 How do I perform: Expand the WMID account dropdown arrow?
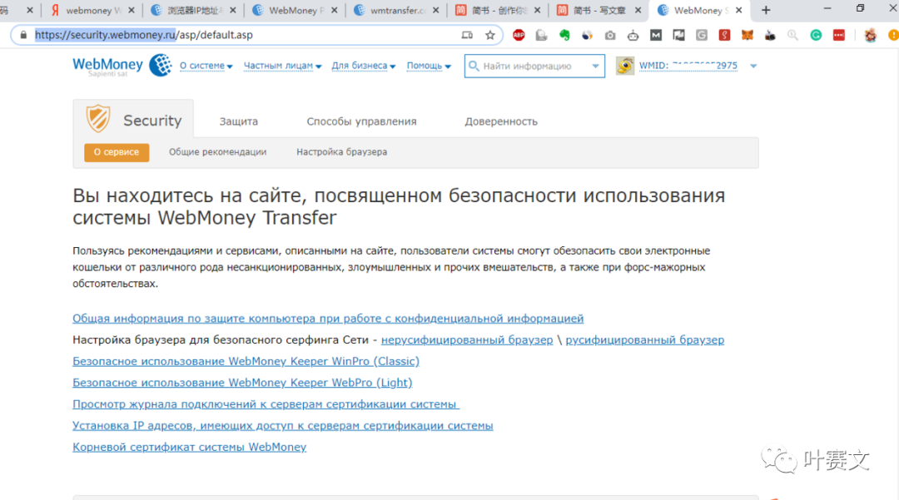(753, 65)
